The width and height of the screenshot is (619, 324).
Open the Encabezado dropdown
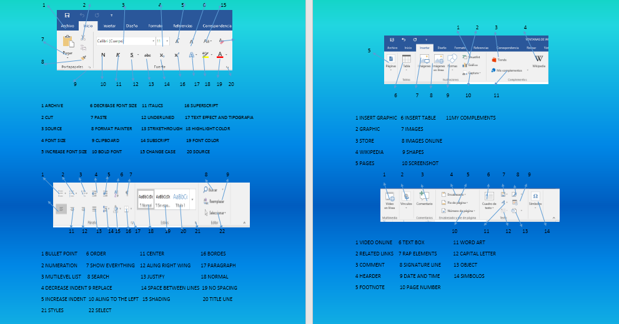pos(453,194)
